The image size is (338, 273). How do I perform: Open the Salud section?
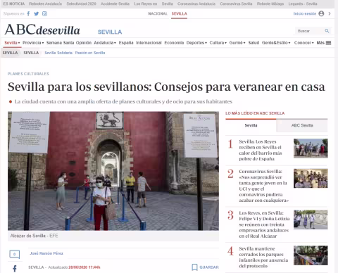[254, 43]
